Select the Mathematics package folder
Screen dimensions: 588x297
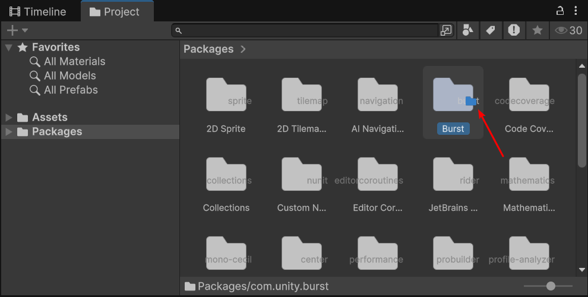(529, 174)
